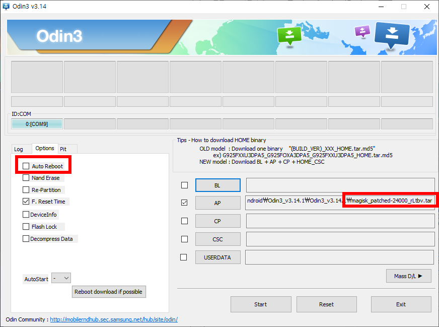Viewport: 439px width, 327px height.
Task: Click the Reset button
Action: [x=326, y=304]
